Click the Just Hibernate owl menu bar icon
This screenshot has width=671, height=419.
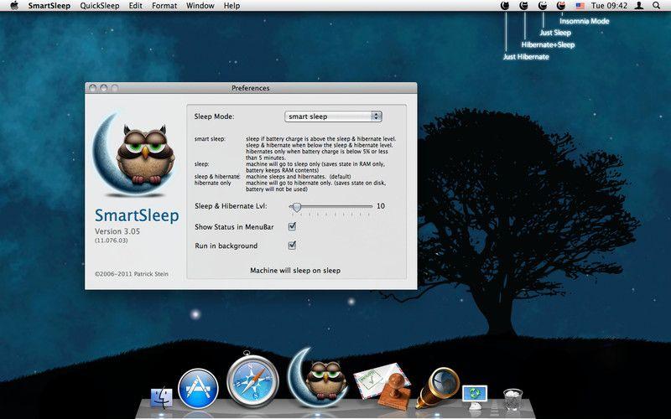click(506, 6)
